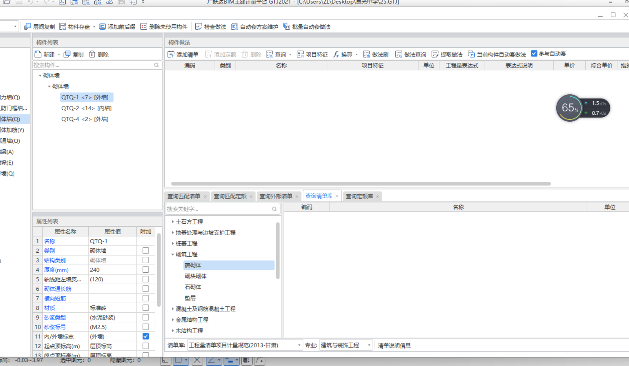Run 当前构件自动套做法
Viewport: 629px width, 366px height.
(x=497, y=54)
